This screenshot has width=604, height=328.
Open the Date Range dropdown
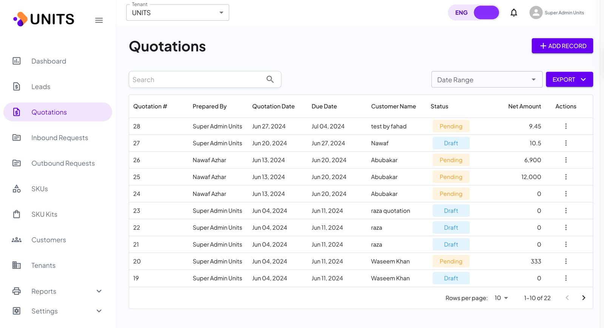487,80
